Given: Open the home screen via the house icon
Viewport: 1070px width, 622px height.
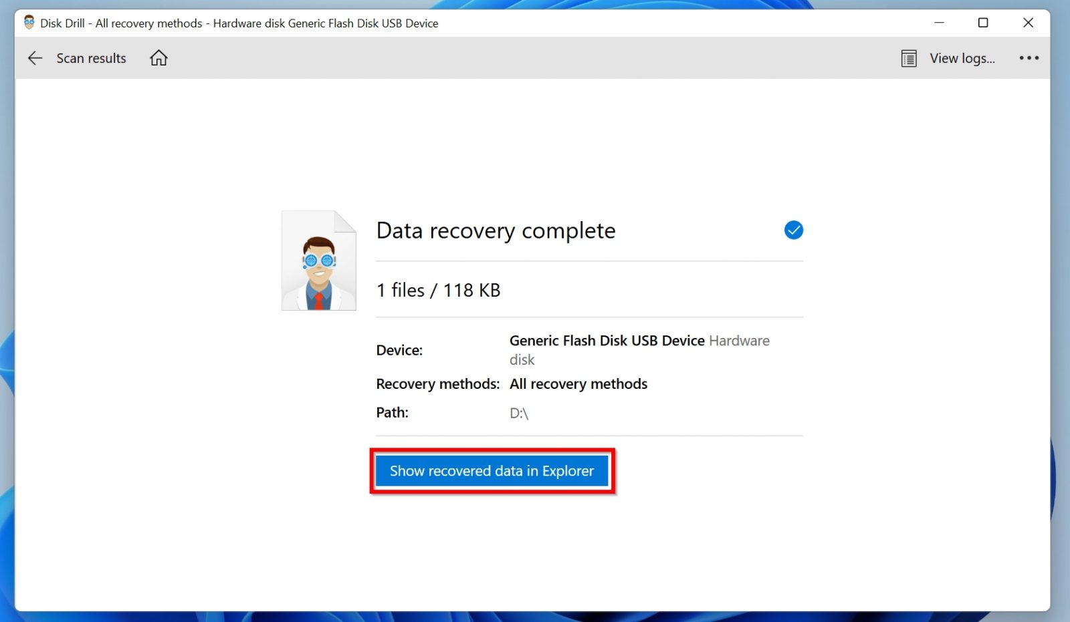Looking at the screenshot, I should tap(158, 57).
